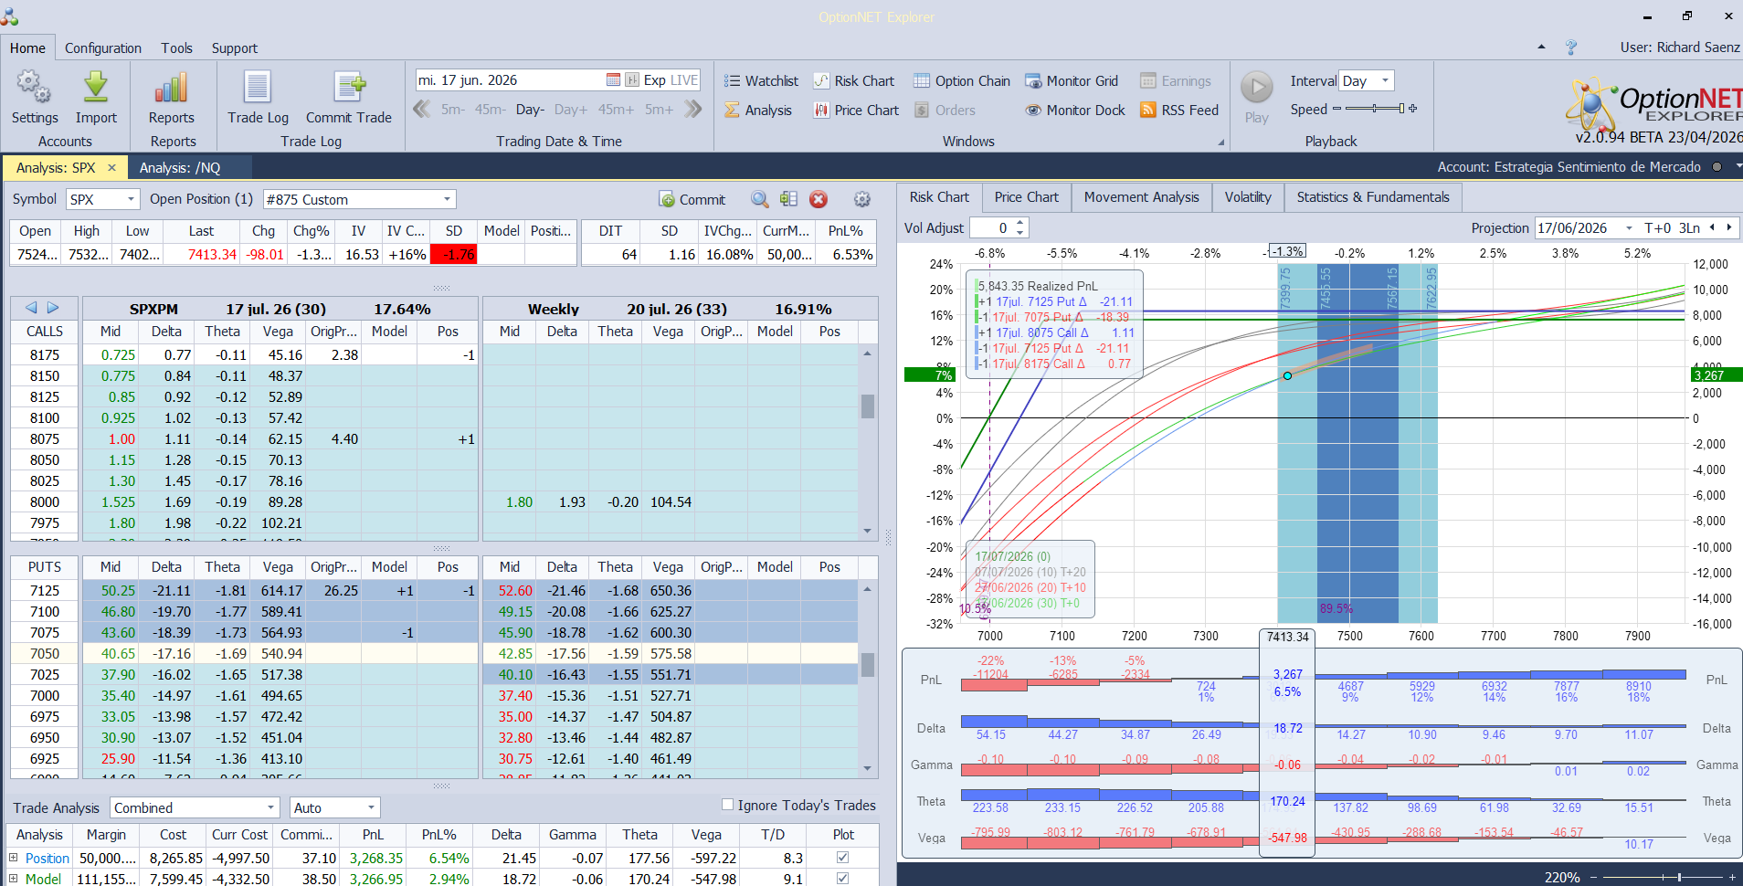The image size is (1743, 886).
Task: Open the Home ribbon tab
Action: (28, 47)
